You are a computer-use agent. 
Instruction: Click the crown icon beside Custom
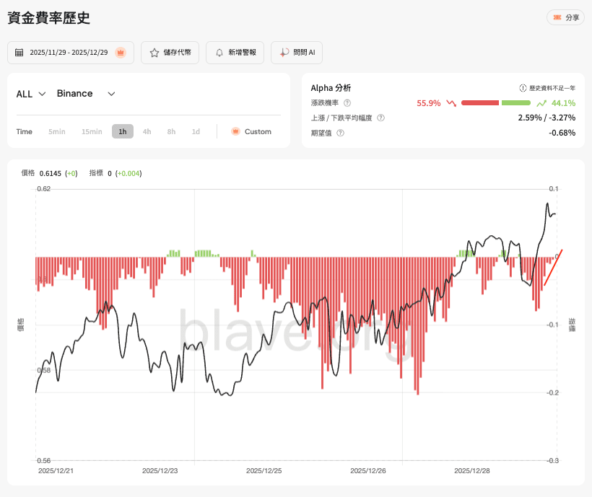coord(235,131)
